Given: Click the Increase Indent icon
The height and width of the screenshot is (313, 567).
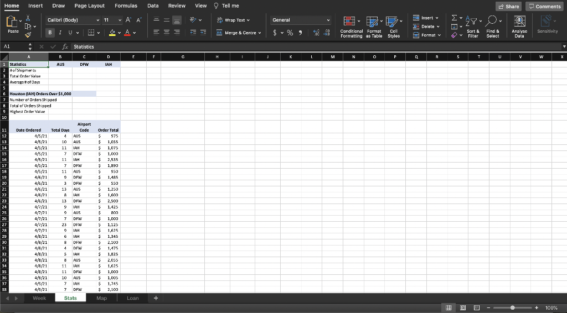Looking at the screenshot, I should 202,33.
